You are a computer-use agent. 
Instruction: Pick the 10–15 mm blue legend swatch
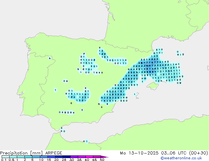click(x=44, y=157)
